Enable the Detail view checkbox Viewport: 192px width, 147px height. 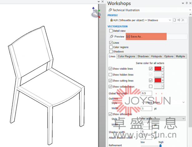coord(111,31)
